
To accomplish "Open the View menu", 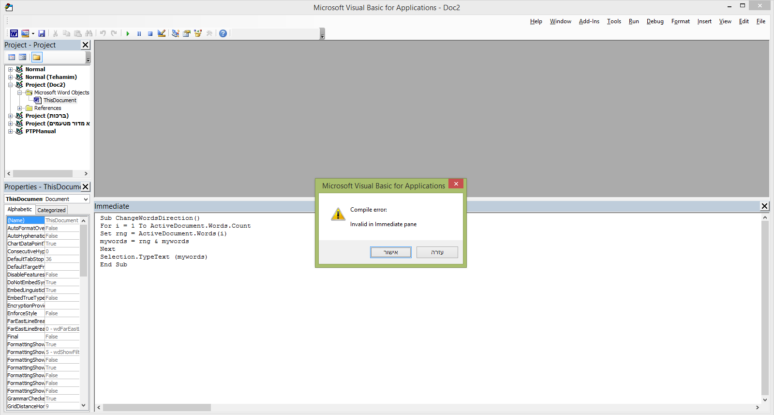I will pyautogui.click(x=725, y=21).
